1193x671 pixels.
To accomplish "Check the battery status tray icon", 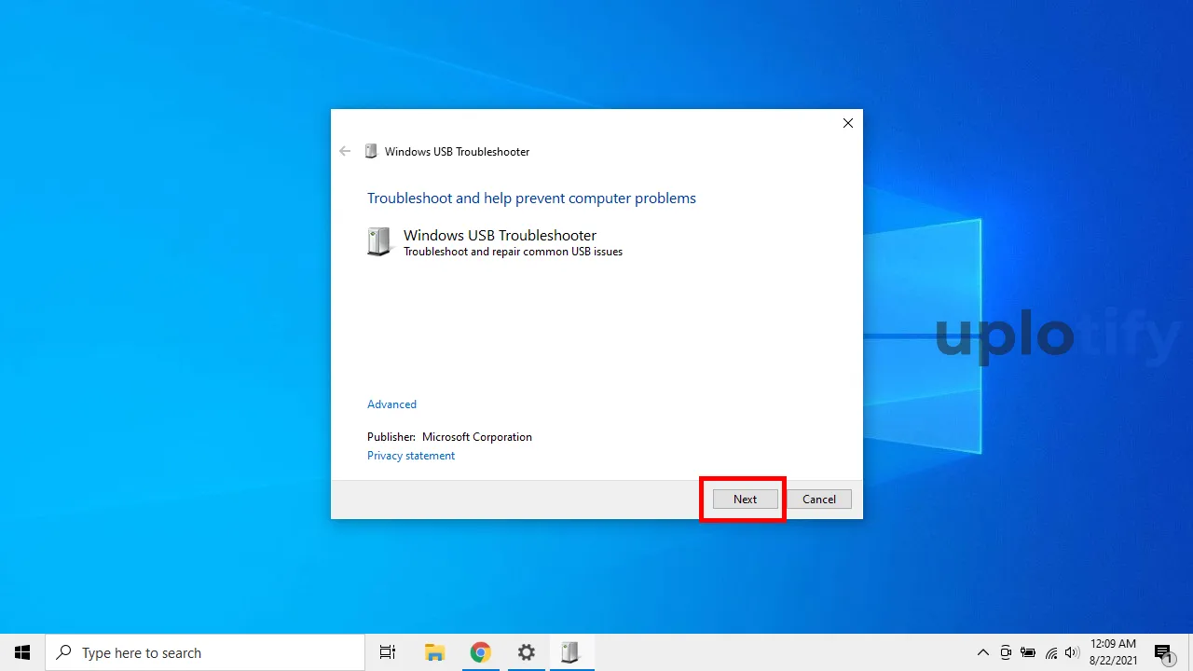I will (1028, 652).
